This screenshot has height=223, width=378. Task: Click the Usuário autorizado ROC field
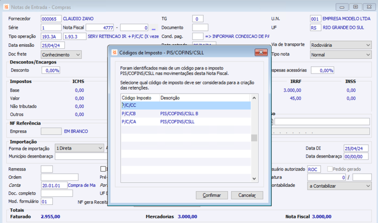[x=314, y=169]
